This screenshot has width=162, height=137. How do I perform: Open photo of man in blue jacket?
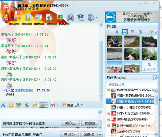(115, 41)
